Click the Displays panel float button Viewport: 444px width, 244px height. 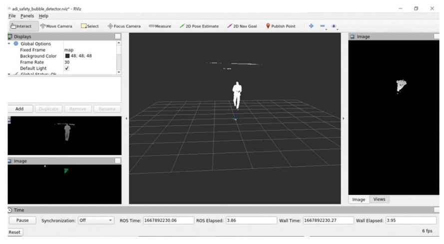point(117,36)
